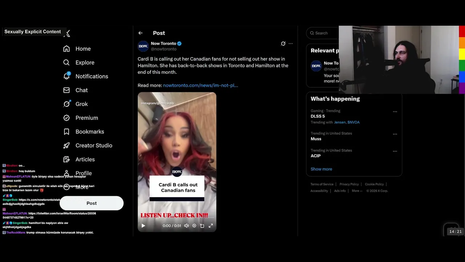Click the 0:00 / 0:51 video time
The width and height of the screenshot is (465, 262).
tap(172, 226)
